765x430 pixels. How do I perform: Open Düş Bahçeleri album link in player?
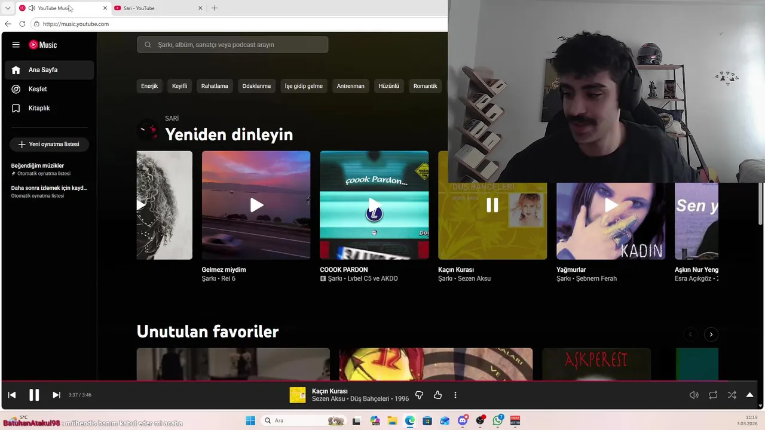(x=370, y=399)
